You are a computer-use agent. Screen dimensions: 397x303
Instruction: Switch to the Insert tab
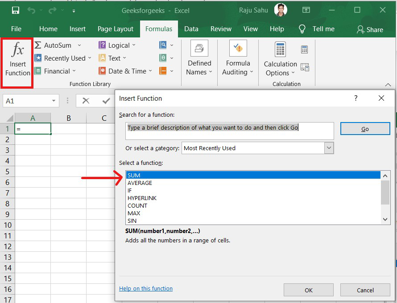[x=78, y=29]
